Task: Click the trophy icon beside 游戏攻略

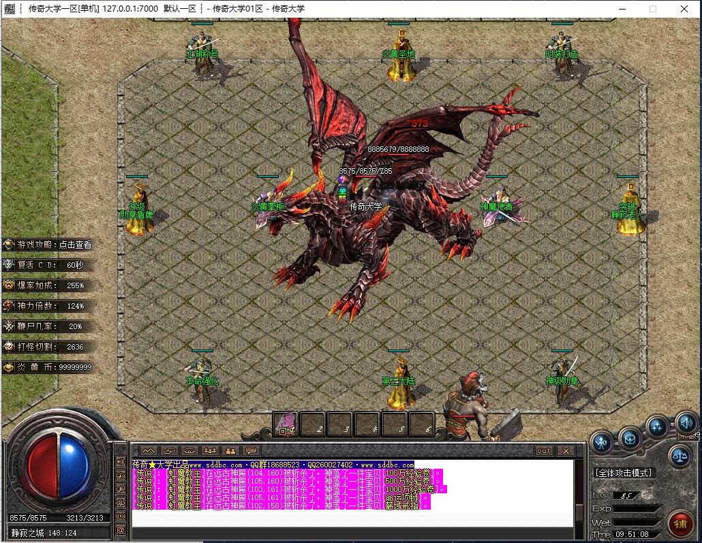Action: click(x=8, y=245)
